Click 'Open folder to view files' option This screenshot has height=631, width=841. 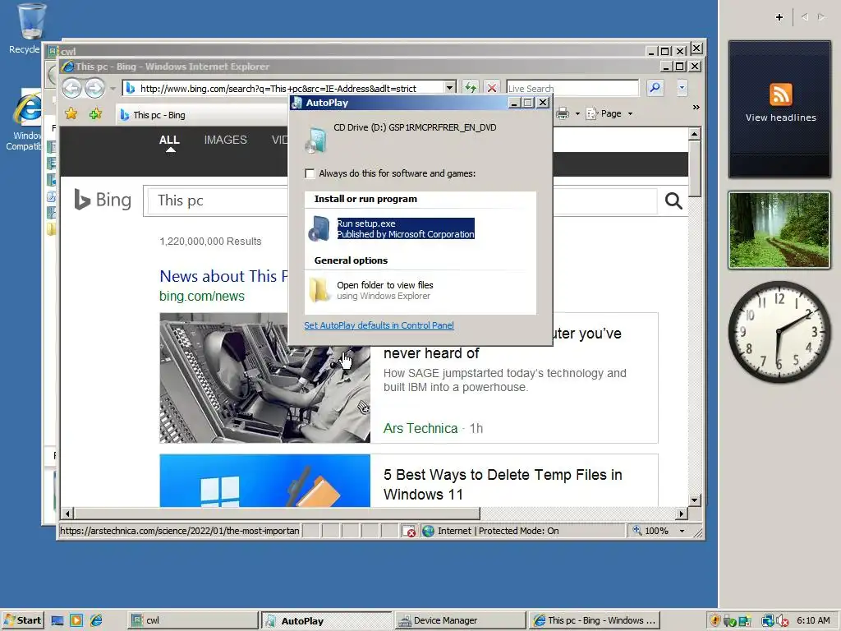tap(384, 290)
